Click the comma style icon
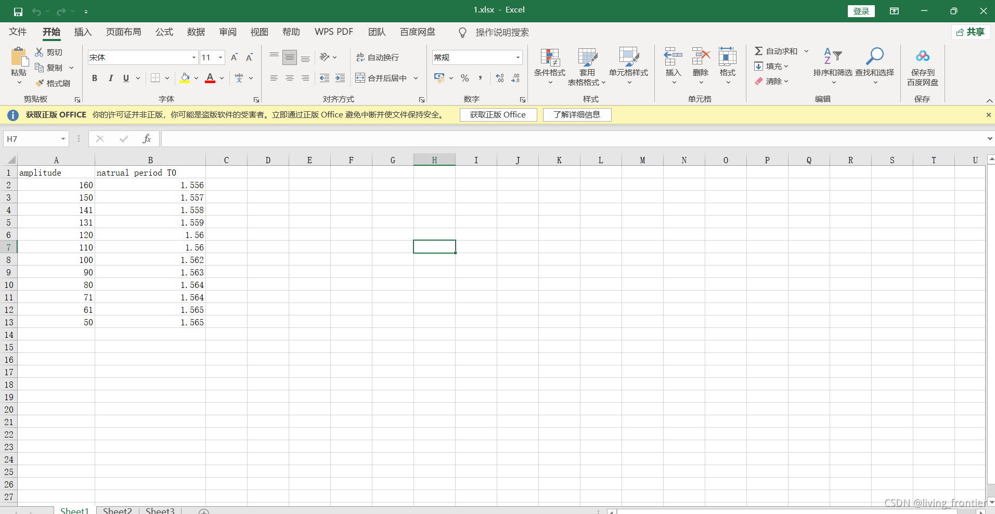Image resolution: width=995 pixels, height=514 pixels. [480, 78]
